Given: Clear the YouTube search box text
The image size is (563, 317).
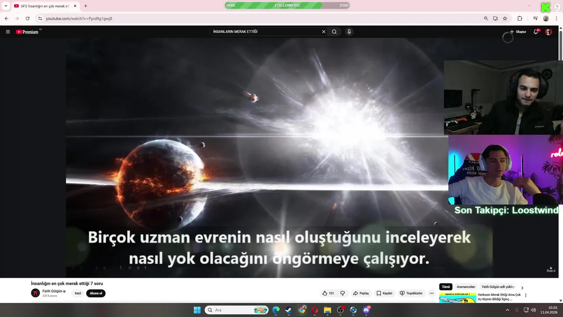Looking at the screenshot, I should [x=324, y=32].
